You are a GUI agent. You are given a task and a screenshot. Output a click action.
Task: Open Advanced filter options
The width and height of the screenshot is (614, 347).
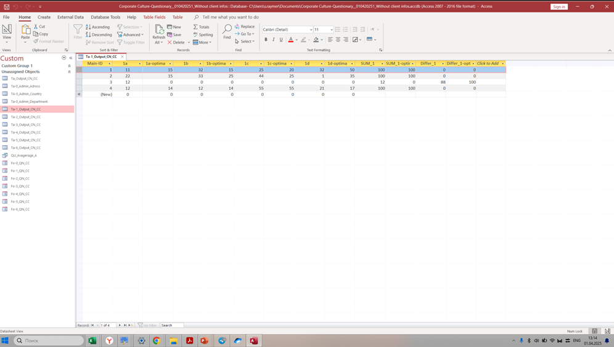pos(131,35)
